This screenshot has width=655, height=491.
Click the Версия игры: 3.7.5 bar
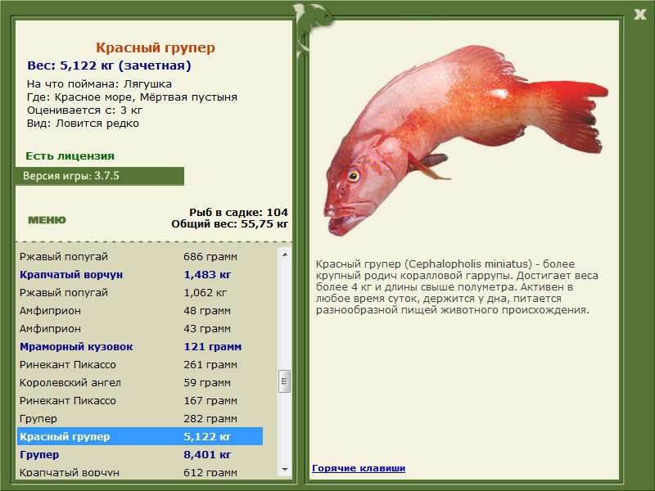[99, 176]
